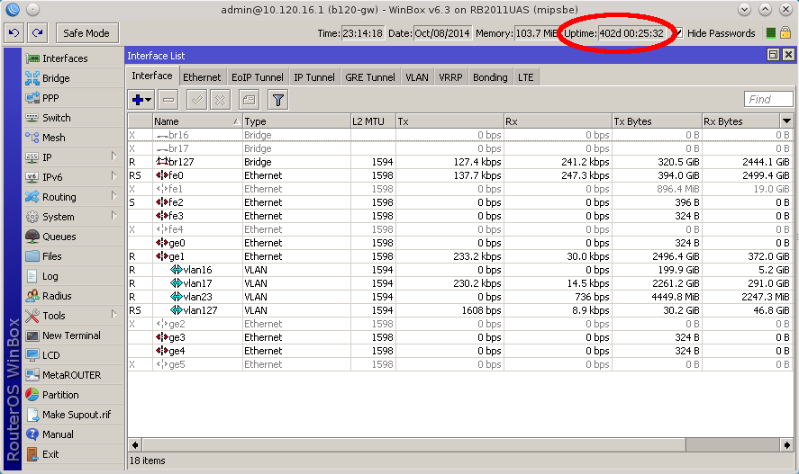The image size is (799, 474).
Task: Switch to the GRE Tunnel tab
Action: point(370,77)
